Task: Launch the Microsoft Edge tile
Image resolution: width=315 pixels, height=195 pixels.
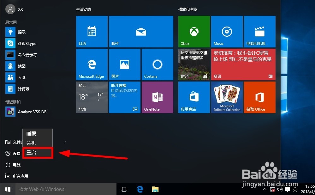Action: point(92,64)
